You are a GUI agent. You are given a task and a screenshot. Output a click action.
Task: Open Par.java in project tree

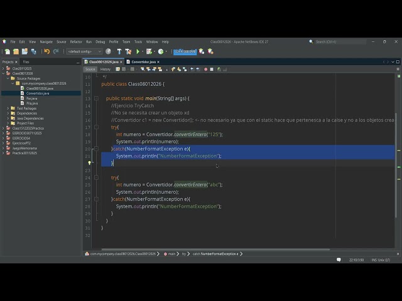tap(32, 98)
